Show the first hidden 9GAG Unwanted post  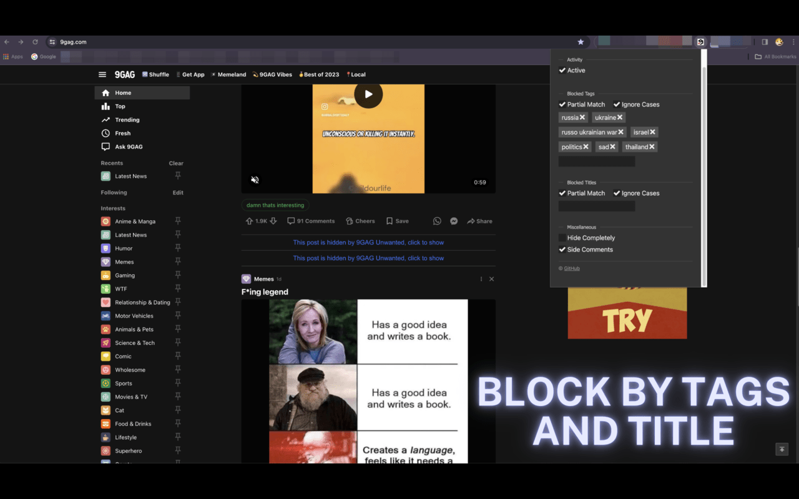(368, 242)
